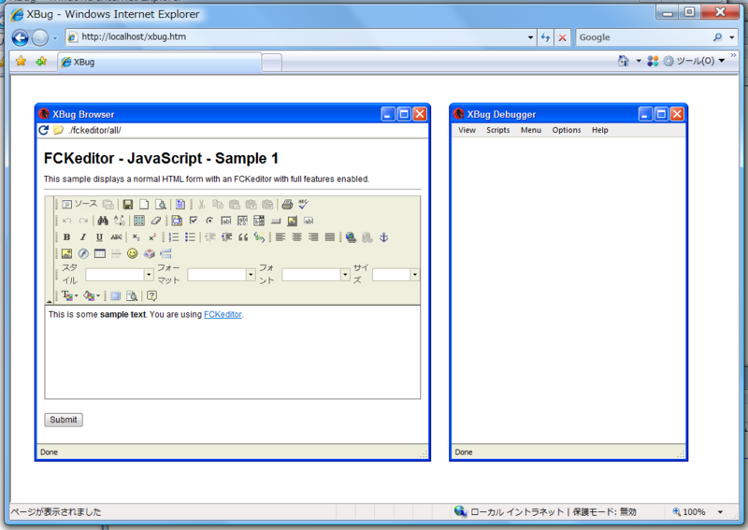Viewport: 748px width, 530px height.
Task: Increase indent with the indent icon
Action: pos(226,237)
